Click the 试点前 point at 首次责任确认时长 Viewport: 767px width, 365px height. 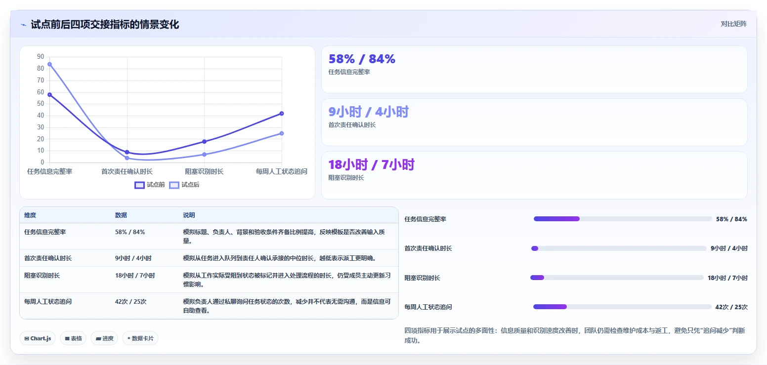click(127, 152)
